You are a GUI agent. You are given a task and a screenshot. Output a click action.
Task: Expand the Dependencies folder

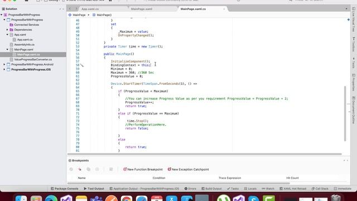pyautogui.click(x=7, y=30)
